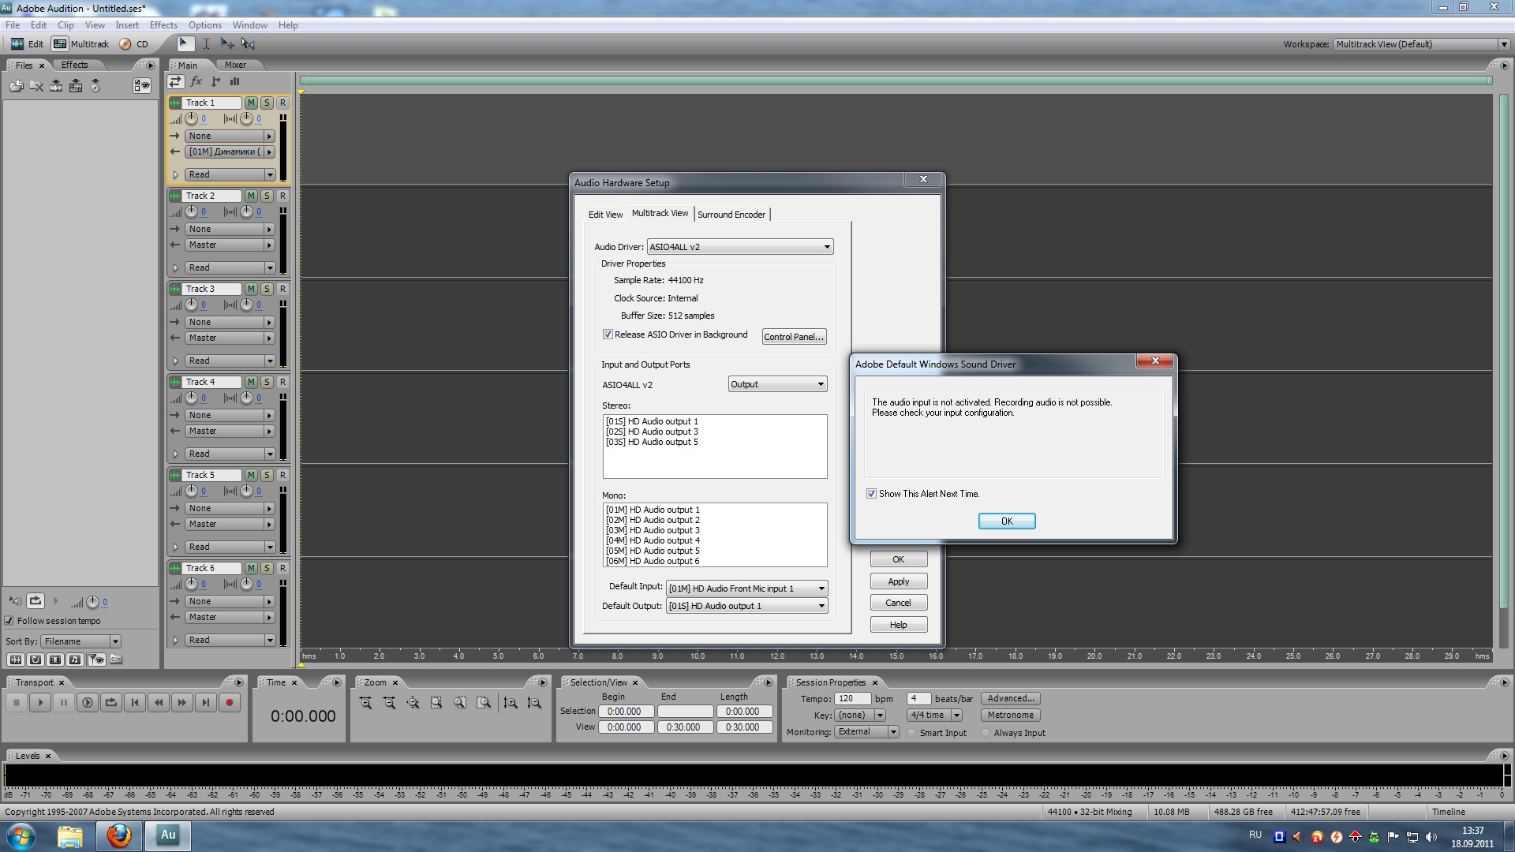Click the Control Panel button
The image size is (1515, 852).
[793, 337]
